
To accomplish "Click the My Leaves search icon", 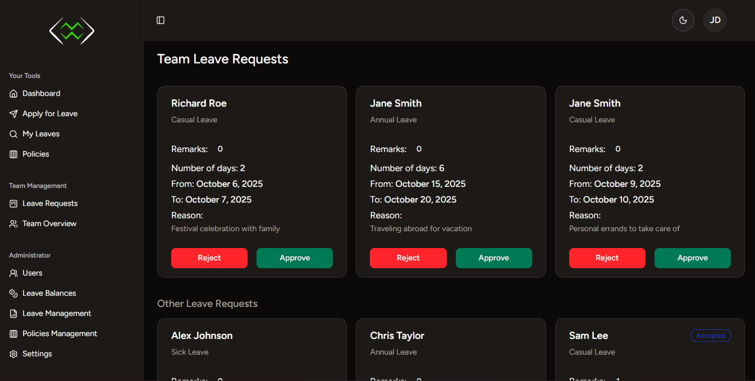I will (13, 134).
